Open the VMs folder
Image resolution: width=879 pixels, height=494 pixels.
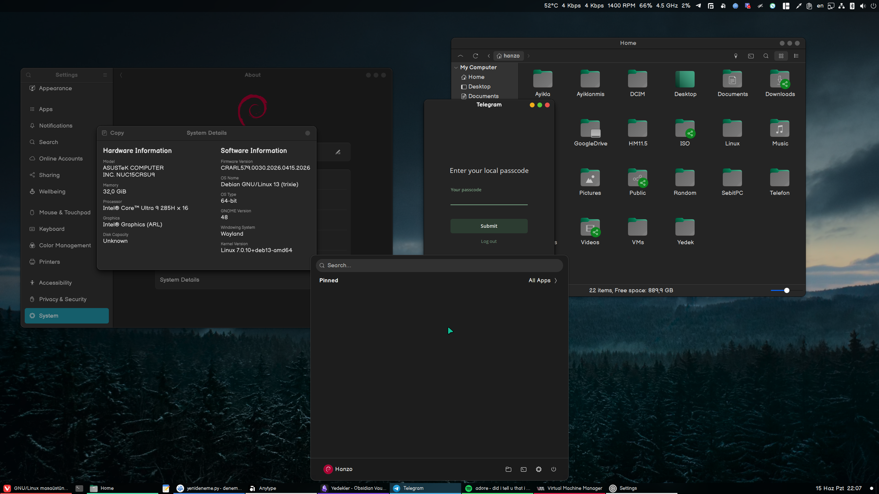coord(637,232)
